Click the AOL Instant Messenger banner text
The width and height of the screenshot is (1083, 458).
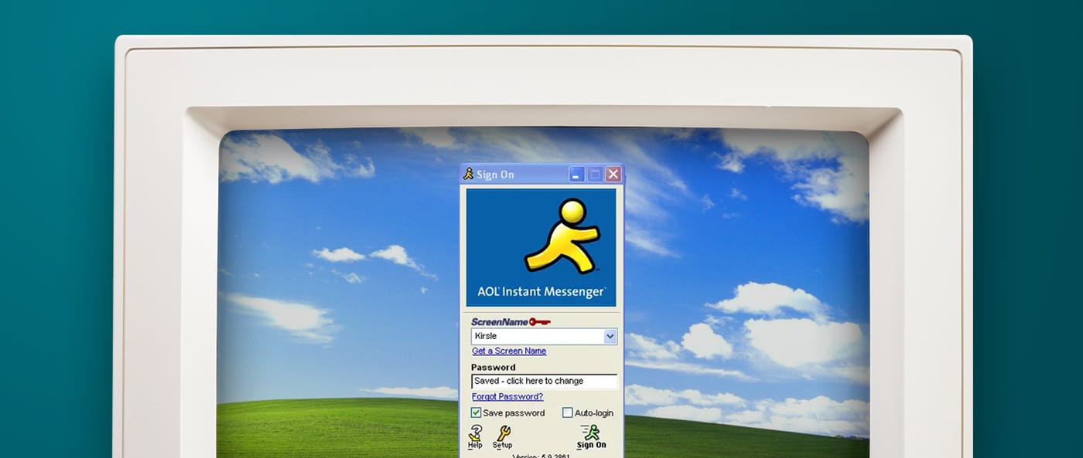(541, 292)
